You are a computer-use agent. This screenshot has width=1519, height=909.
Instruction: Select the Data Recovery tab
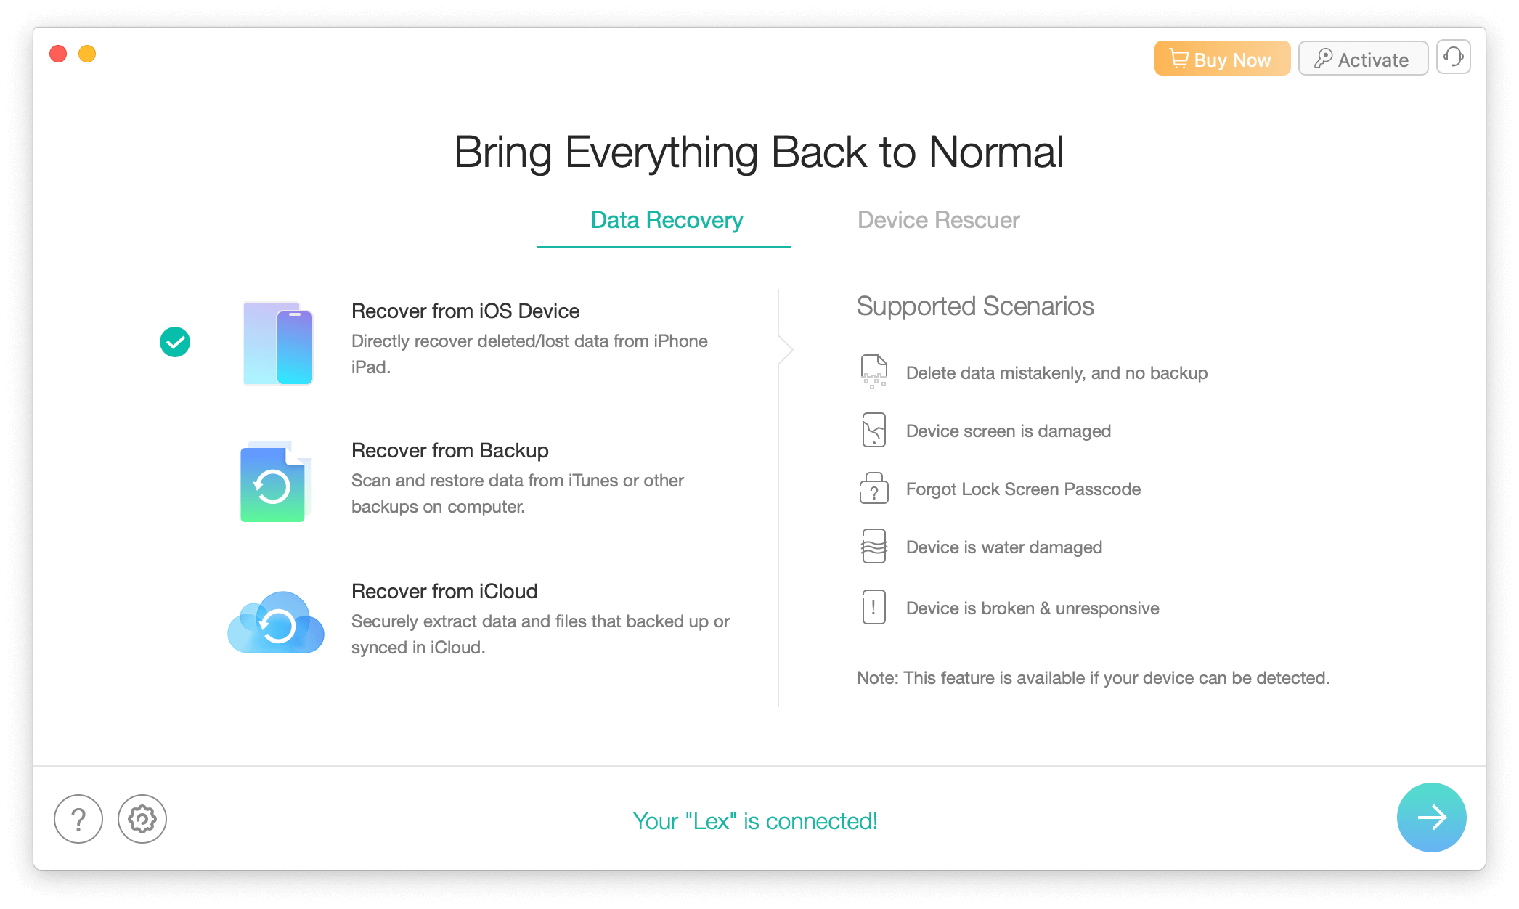pos(667,220)
